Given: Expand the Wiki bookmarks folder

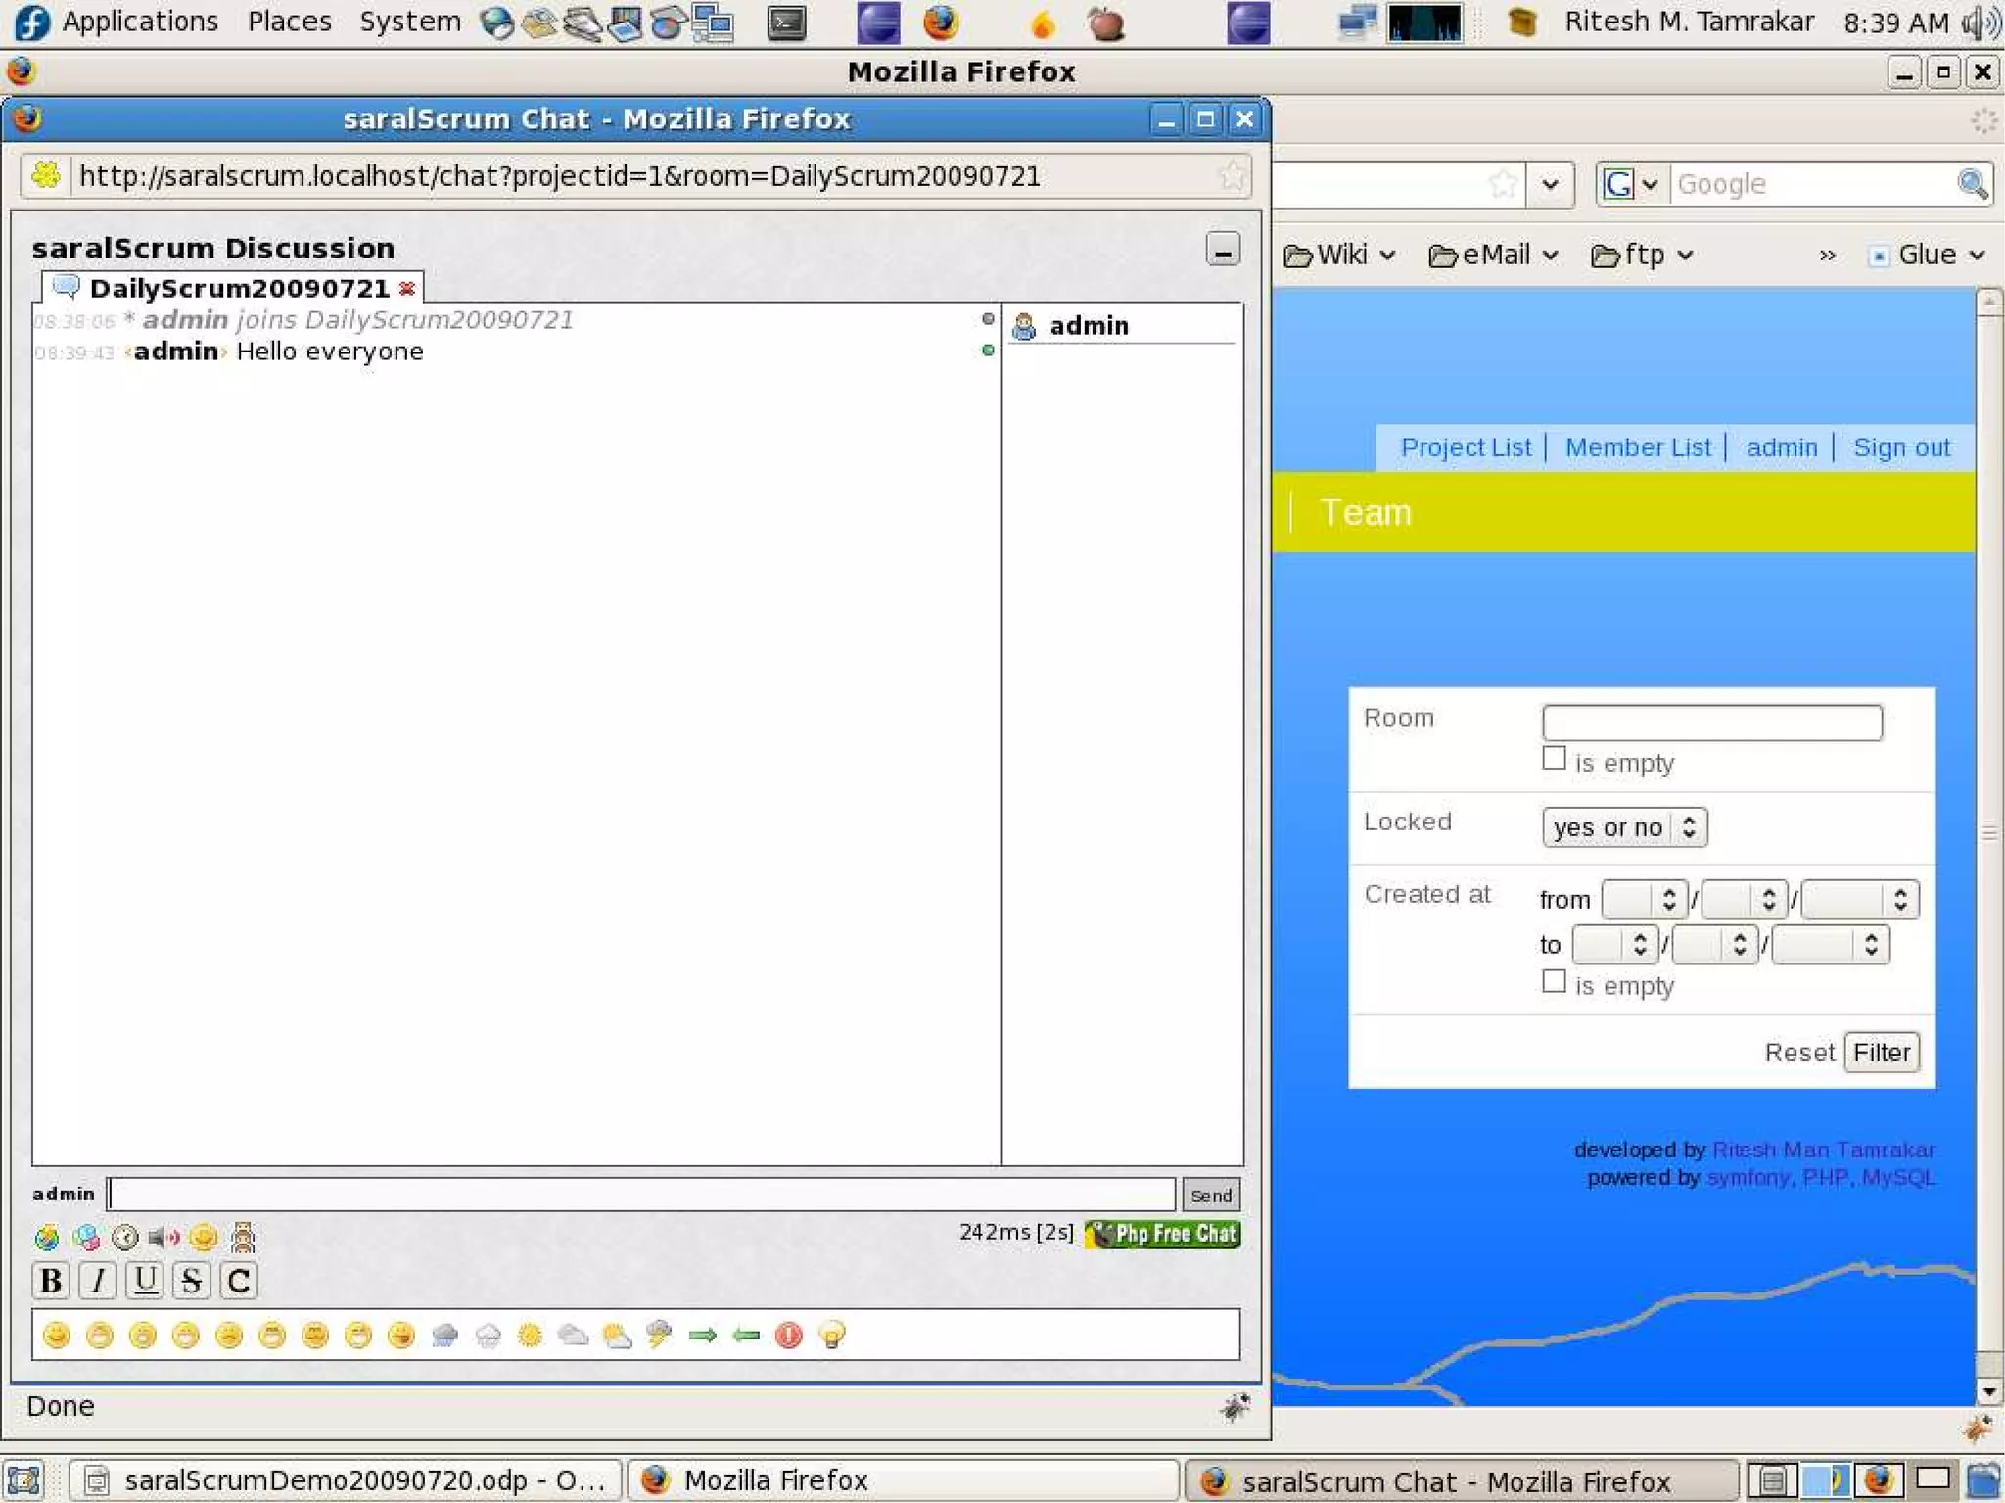Looking at the screenshot, I should [x=1338, y=256].
